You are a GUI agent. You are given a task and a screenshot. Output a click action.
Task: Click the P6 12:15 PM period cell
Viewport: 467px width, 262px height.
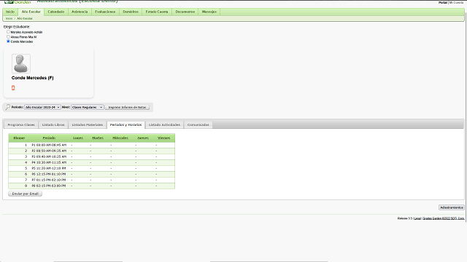point(49,174)
